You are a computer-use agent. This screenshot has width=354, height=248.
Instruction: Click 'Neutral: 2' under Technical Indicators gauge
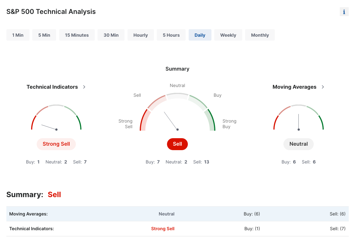[x=56, y=162]
